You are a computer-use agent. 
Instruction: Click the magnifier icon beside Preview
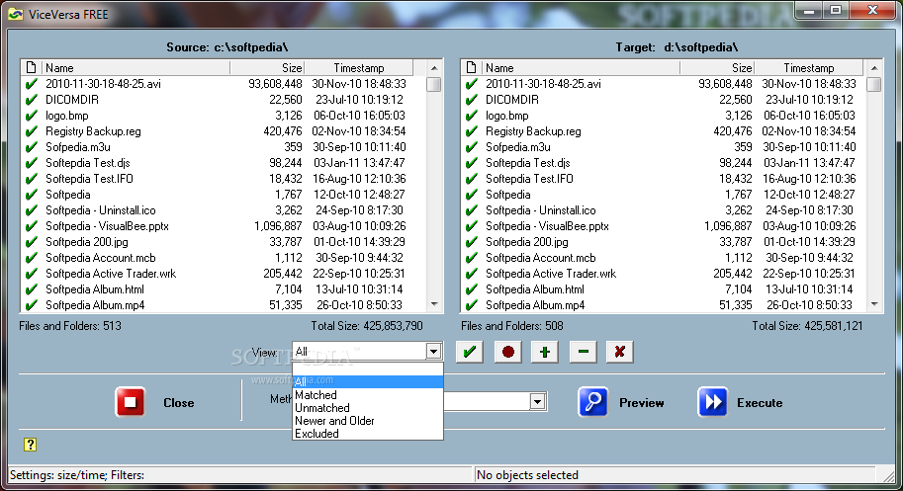point(592,402)
